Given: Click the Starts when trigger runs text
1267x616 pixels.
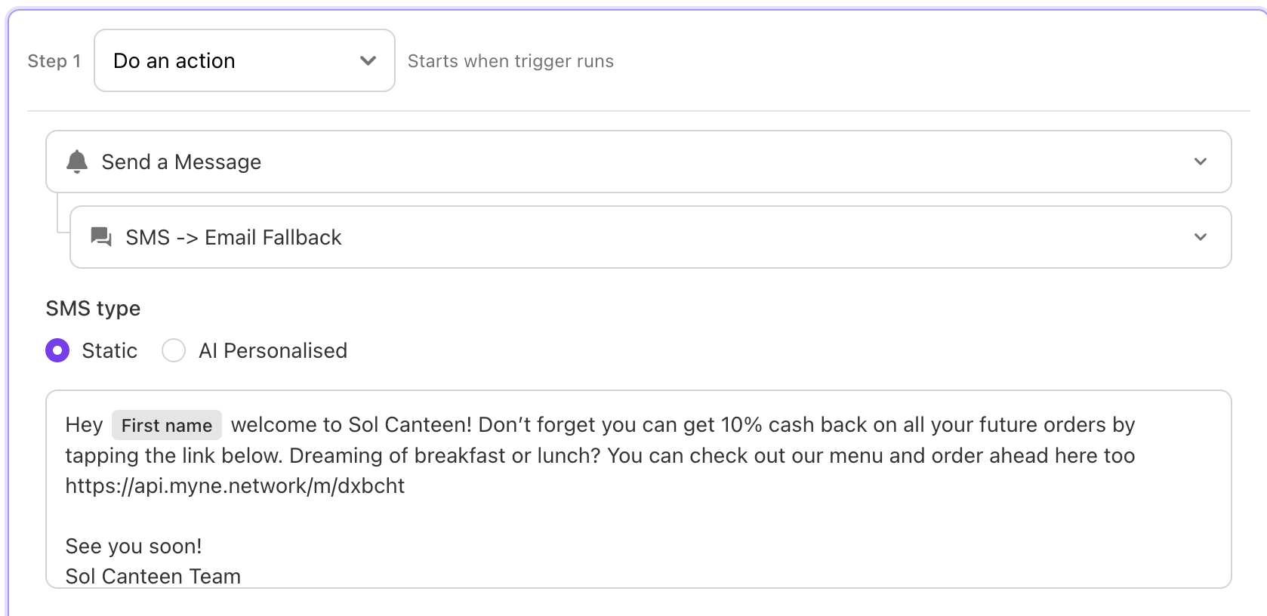Looking at the screenshot, I should tap(510, 61).
